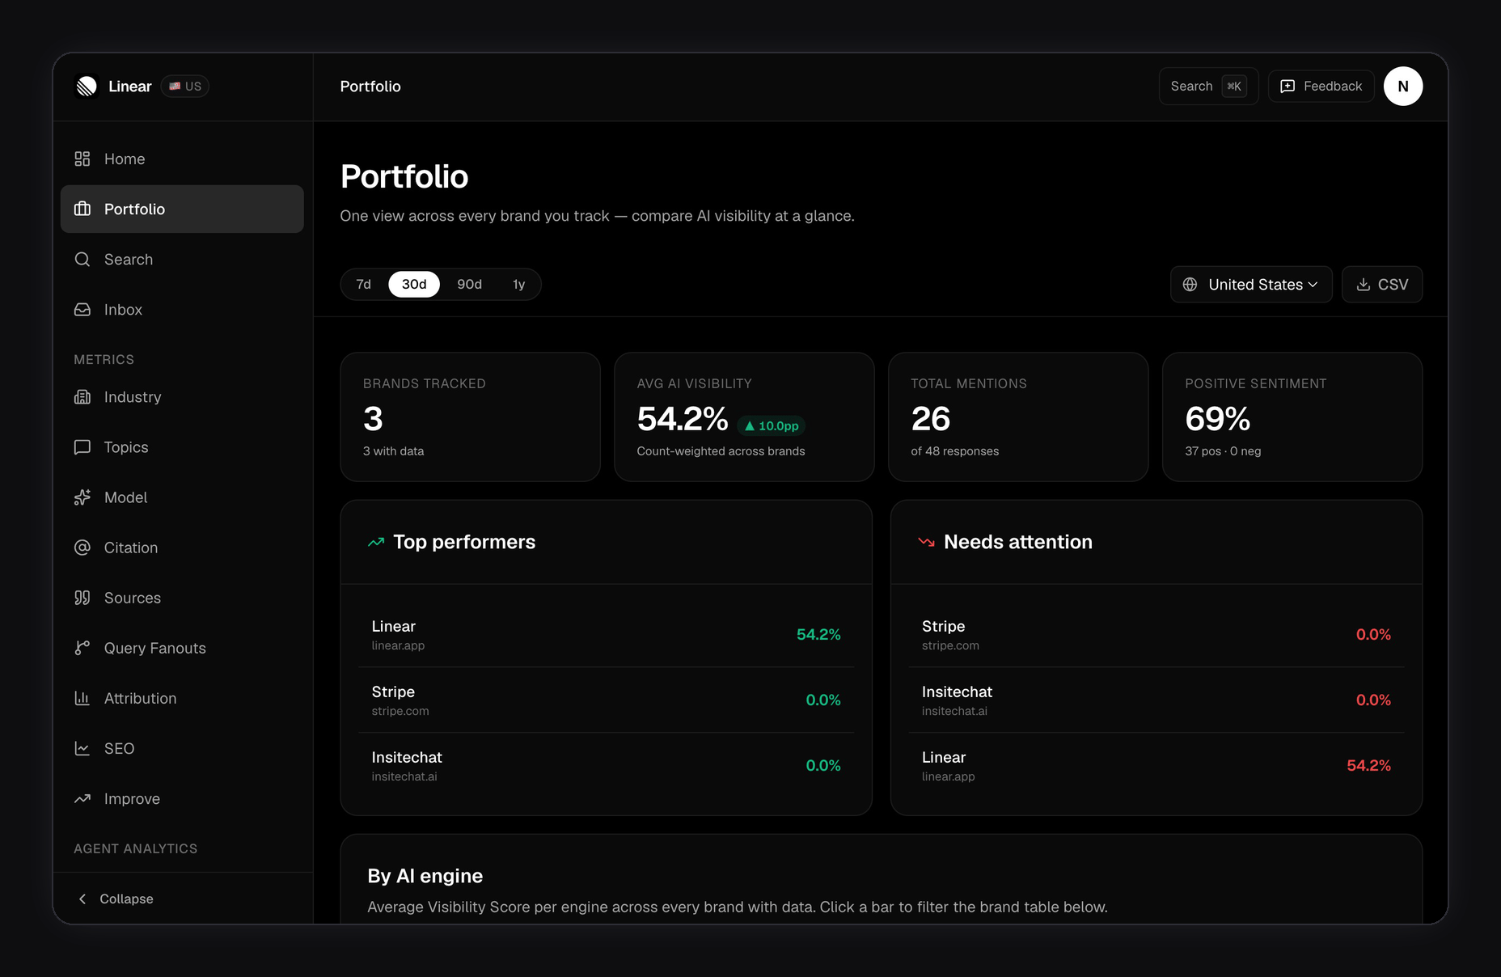1501x977 pixels.
Task: Click the '37 pos · 0 neg' text
Action: point(1223,451)
